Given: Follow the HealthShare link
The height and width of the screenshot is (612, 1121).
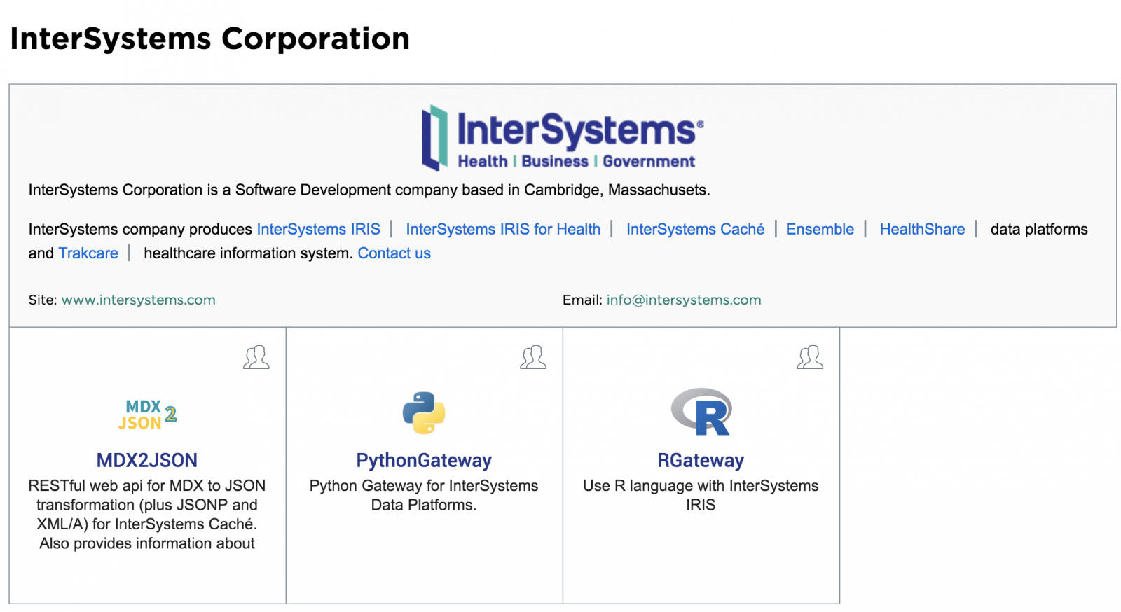Looking at the screenshot, I should [922, 230].
